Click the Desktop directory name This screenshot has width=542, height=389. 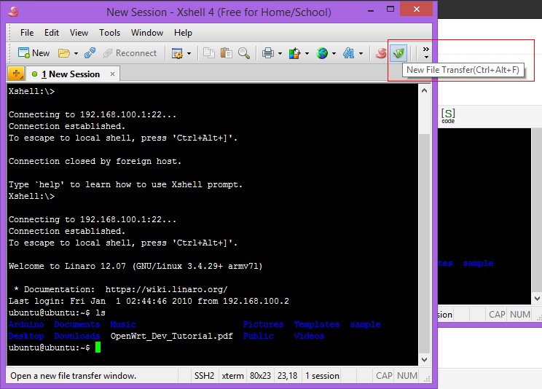26,336
